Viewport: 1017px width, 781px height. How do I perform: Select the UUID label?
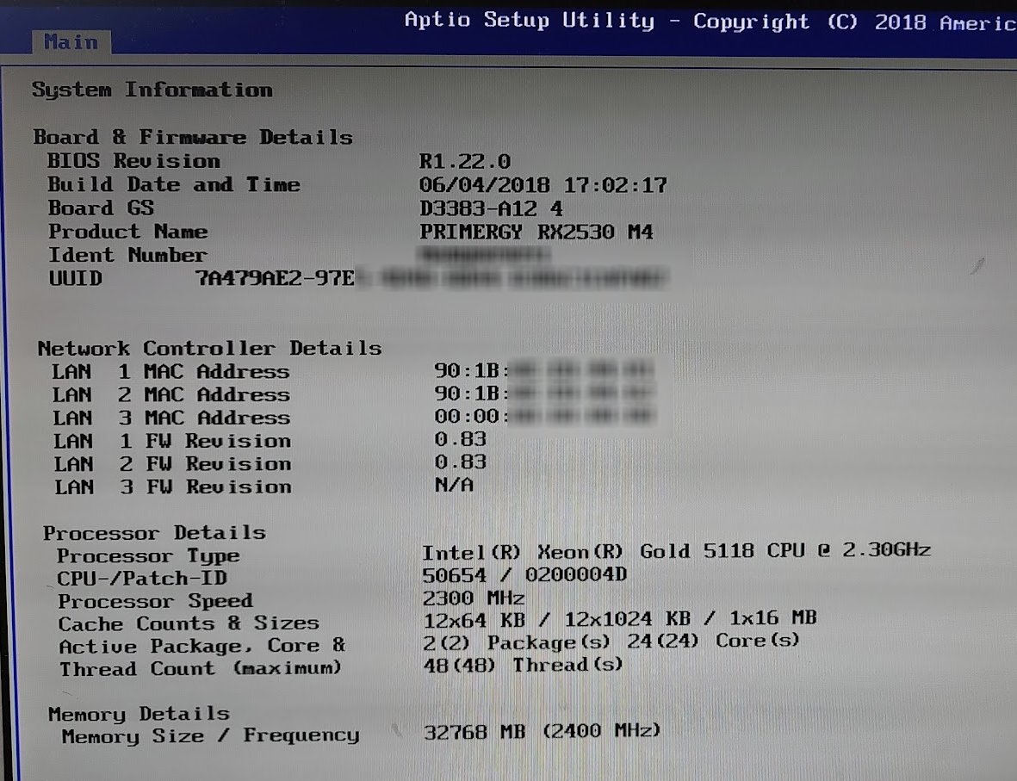tap(76, 278)
